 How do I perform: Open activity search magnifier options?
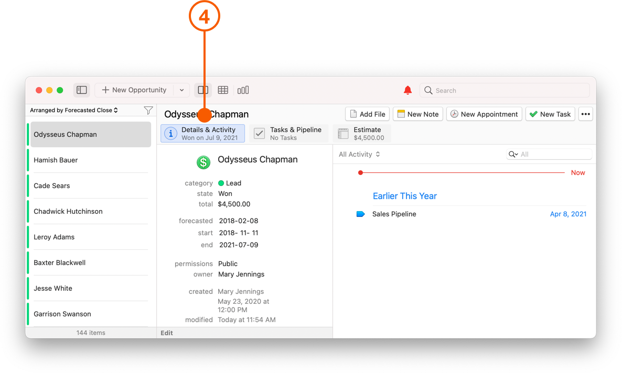pyautogui.click(x=513, y=154)
